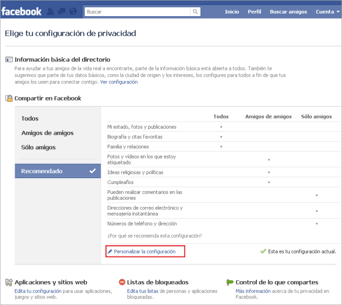Click 'Biografía y citas favoritas' row
Viewport: 342px width, 305px height.
[x=224, y=137]
